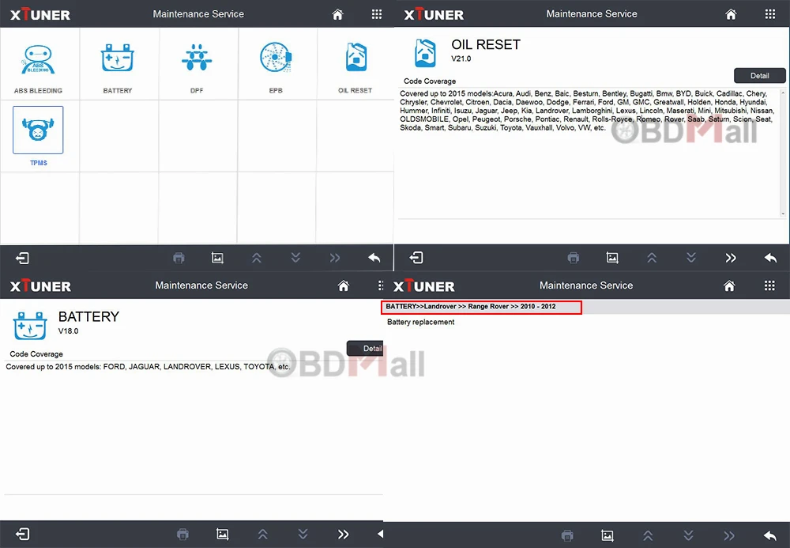Page up on the OIL RESET screen
The width and height of the screenshot is (790, 548).
pos(652,258)
